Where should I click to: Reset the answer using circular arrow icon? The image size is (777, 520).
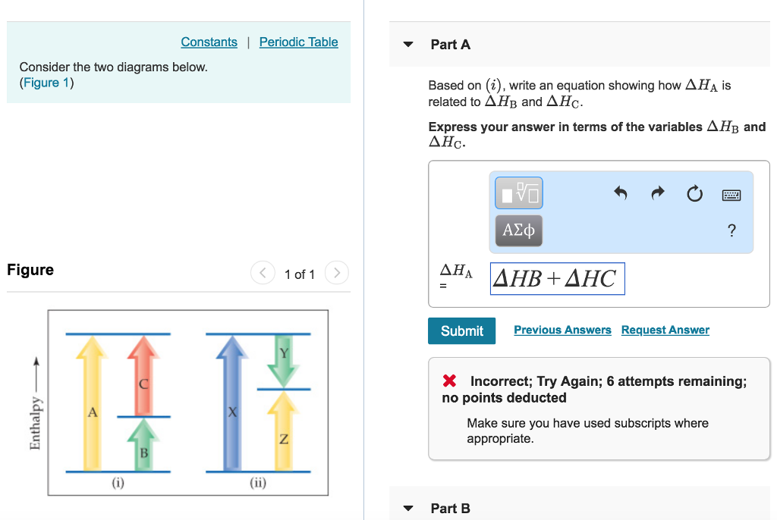[694, 194]
